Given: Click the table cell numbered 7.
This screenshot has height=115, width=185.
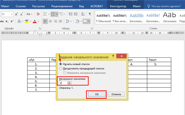Looking at the screenshot, I should click(x=38, y=90).
